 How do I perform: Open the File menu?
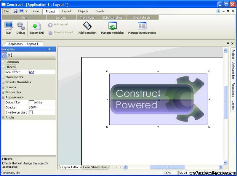pos(7,11)
